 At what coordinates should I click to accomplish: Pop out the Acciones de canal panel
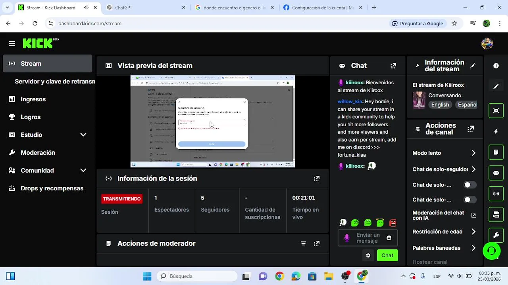click(471, 129)
